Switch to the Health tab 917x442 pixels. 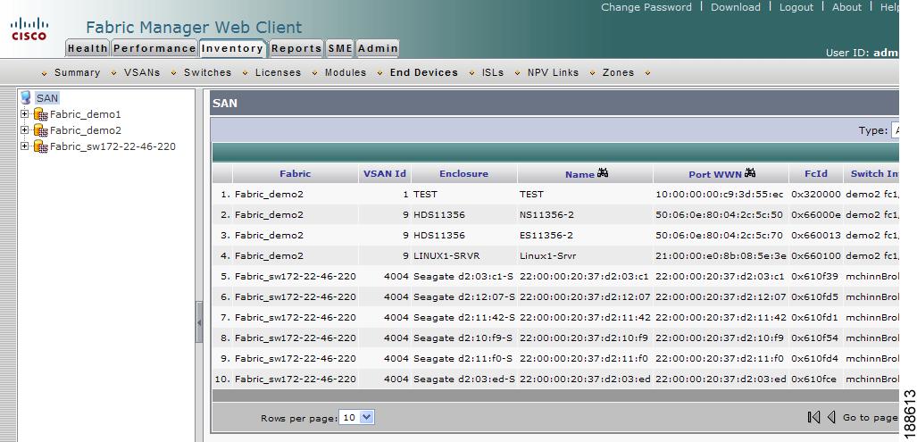tap(88, 48)
